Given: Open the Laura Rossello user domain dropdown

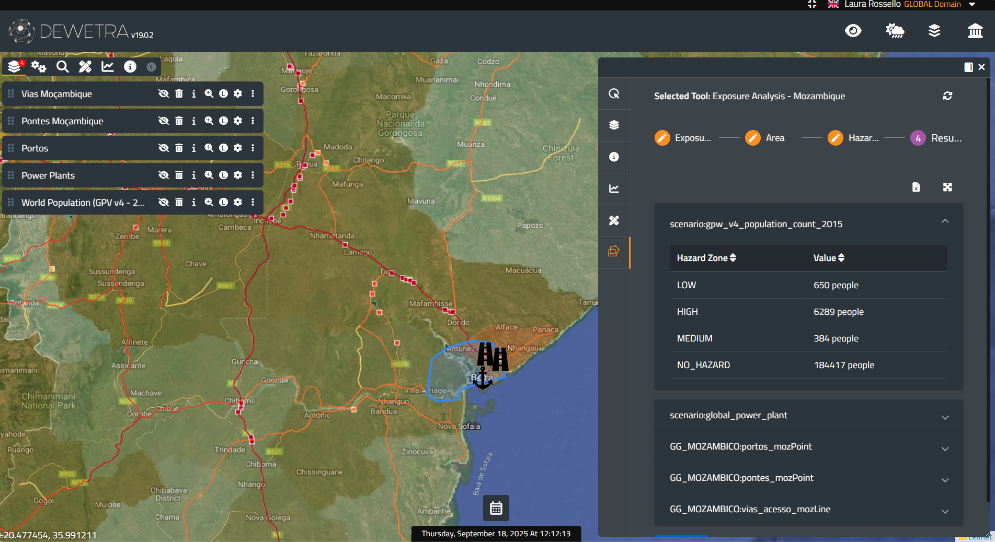Looking at the screenshot, I should coord(972,4).
